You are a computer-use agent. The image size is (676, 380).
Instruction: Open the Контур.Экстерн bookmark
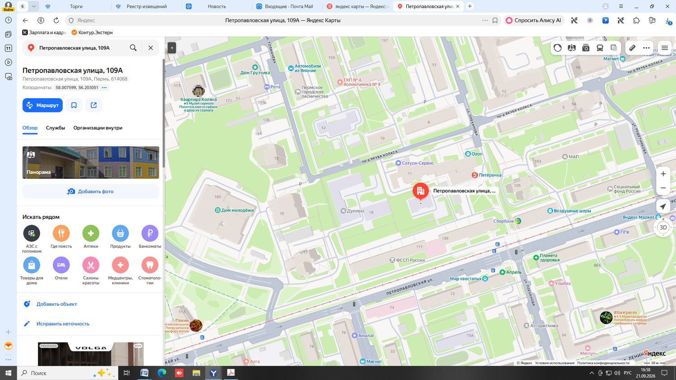coord(92,32)
